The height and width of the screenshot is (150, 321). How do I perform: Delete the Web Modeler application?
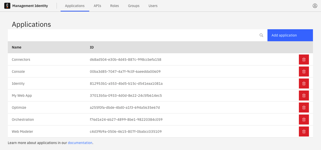coord(304,131)
